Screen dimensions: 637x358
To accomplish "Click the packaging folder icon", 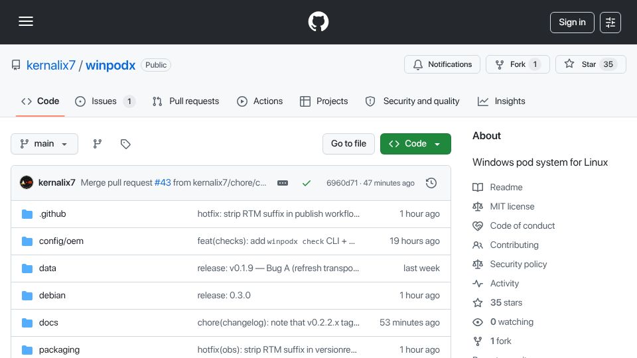I will click(x=27, y=350).
